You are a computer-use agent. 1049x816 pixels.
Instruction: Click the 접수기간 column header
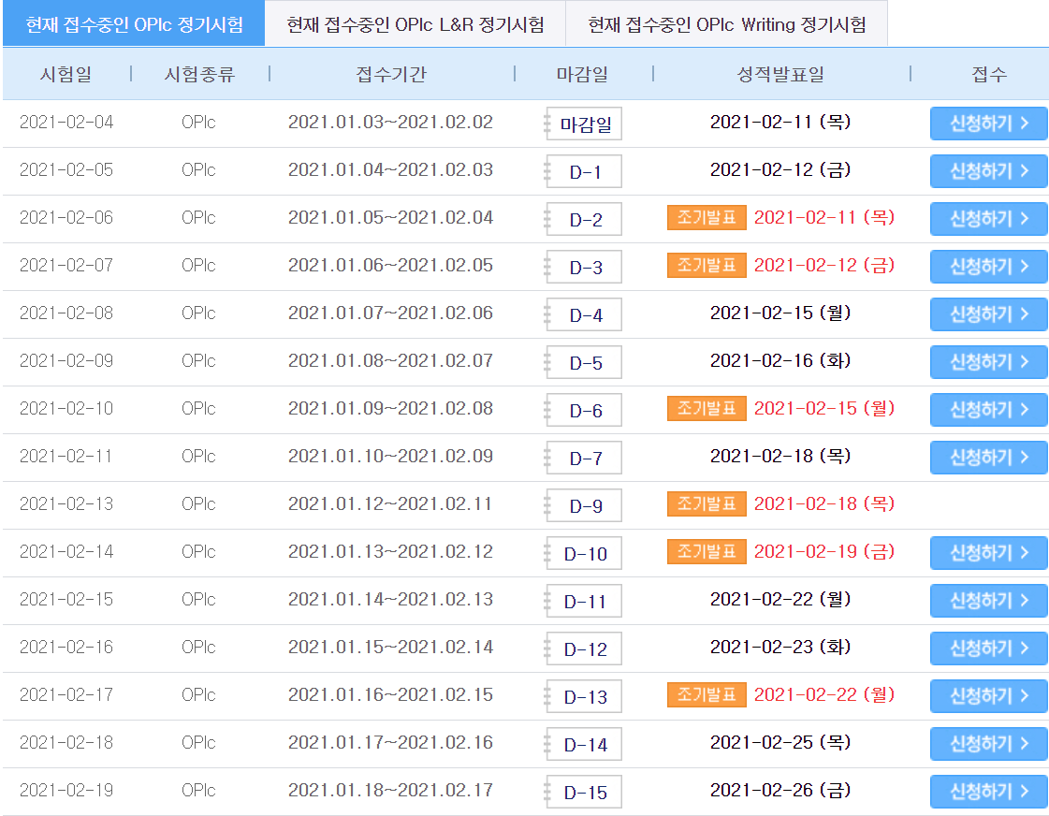(x=391, y=74)
